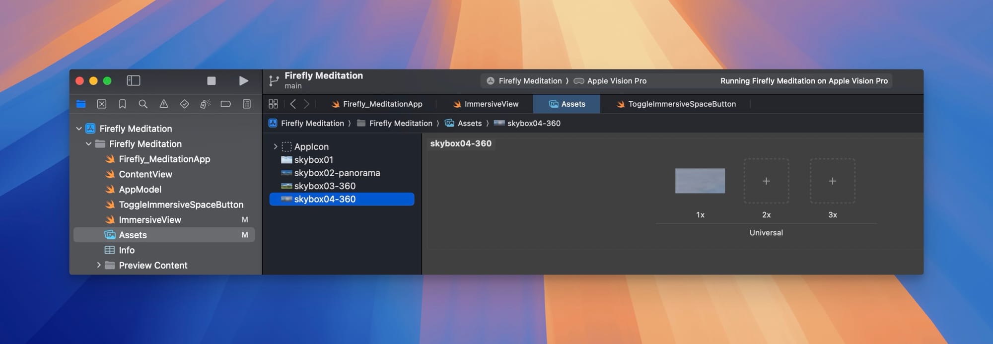This screenshot has width=993, height=344.
Task: Expand the AppIcon asset entry
Action: click(276, 146)
